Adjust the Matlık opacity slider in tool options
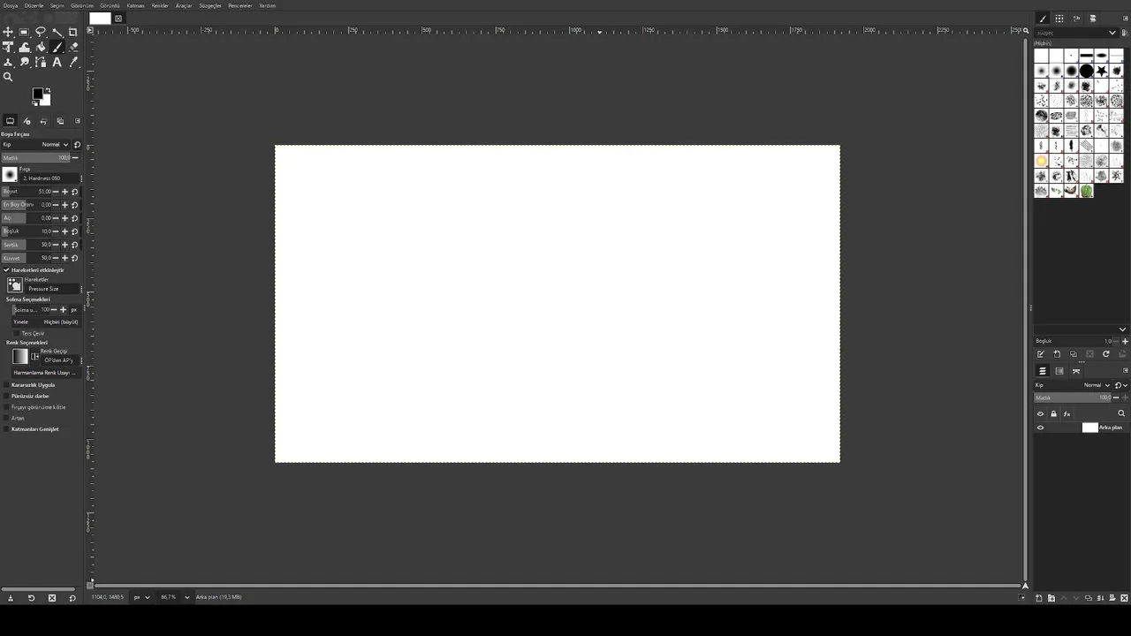This screenshot has height=636, width=1131. pyautogui.click(x=36, y=158)
